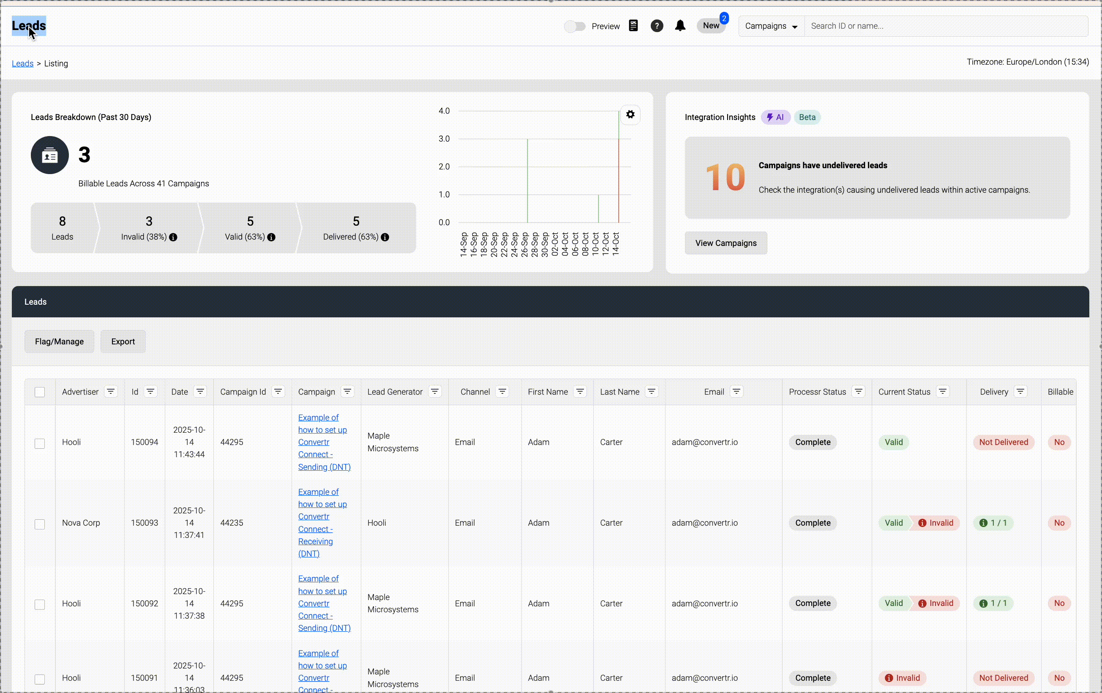Filter the Current Status column
Viewport: 1102px width, 693px height.
tap(942, 391)
